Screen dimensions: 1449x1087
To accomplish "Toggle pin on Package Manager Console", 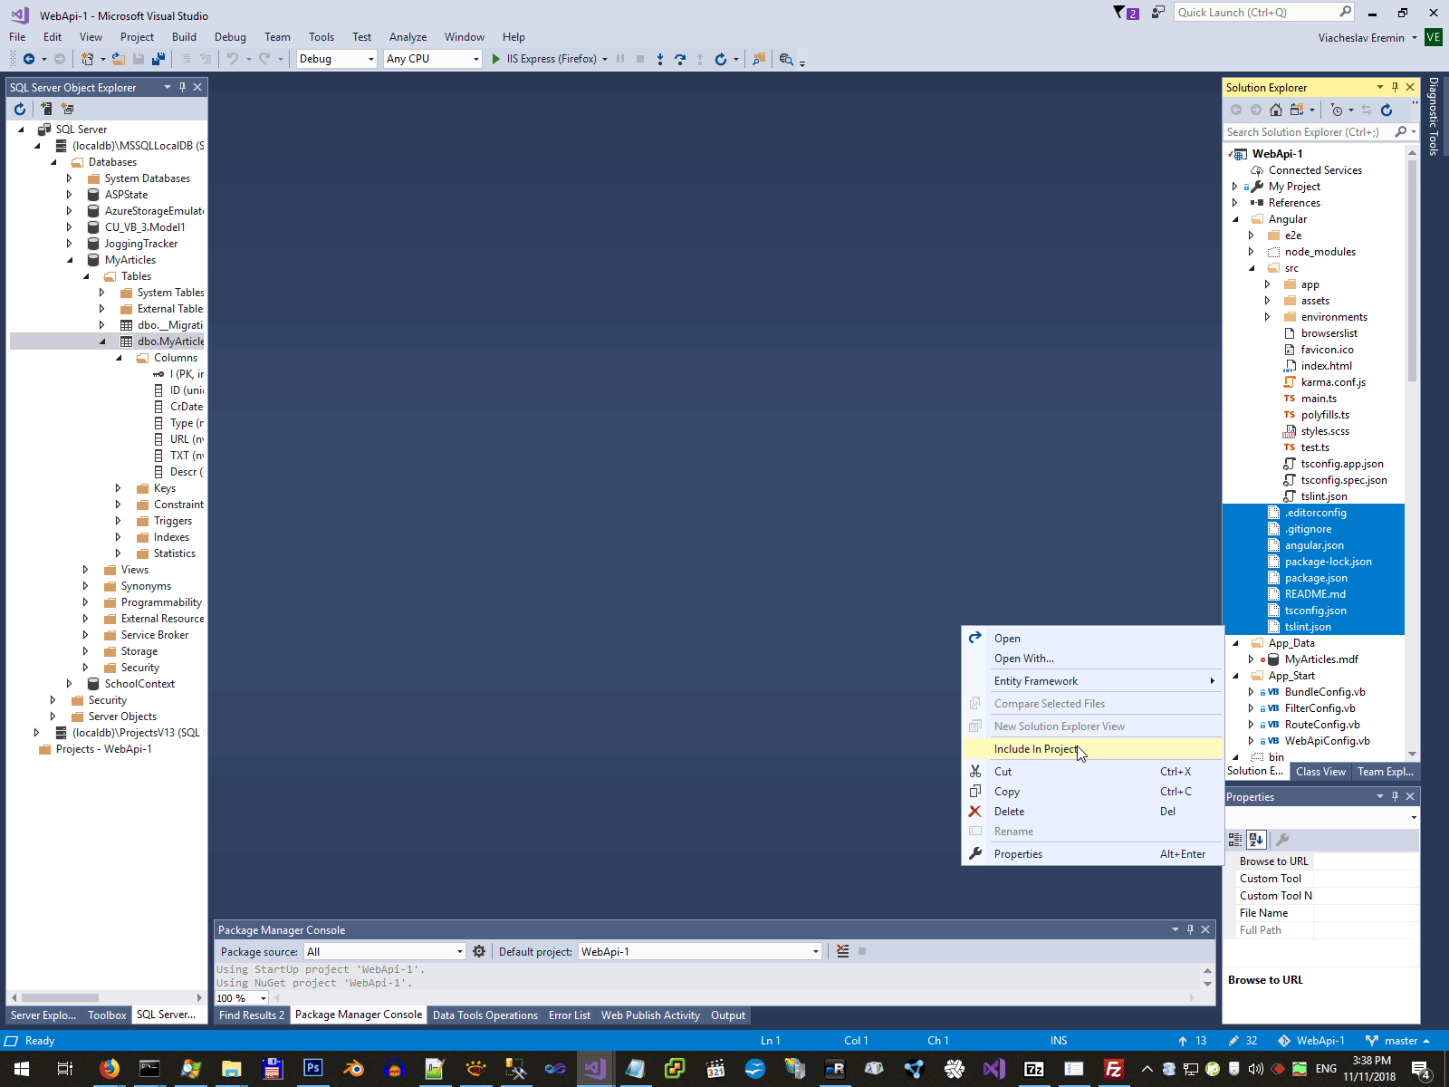I will click(1190, 929).
